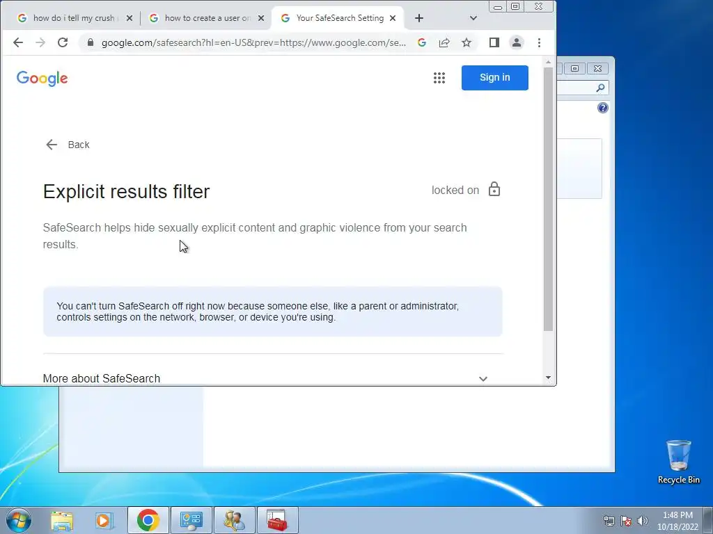Click the 'locked on' status text
Viewport: 713px width, 534px height.
(x=455, y=191)
